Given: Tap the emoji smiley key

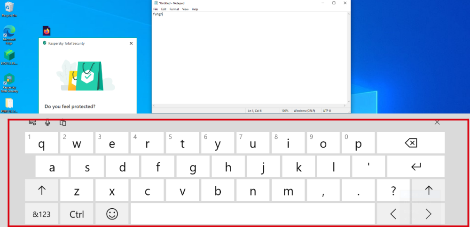Looking at the screenshot, I should tap(112, 213).
